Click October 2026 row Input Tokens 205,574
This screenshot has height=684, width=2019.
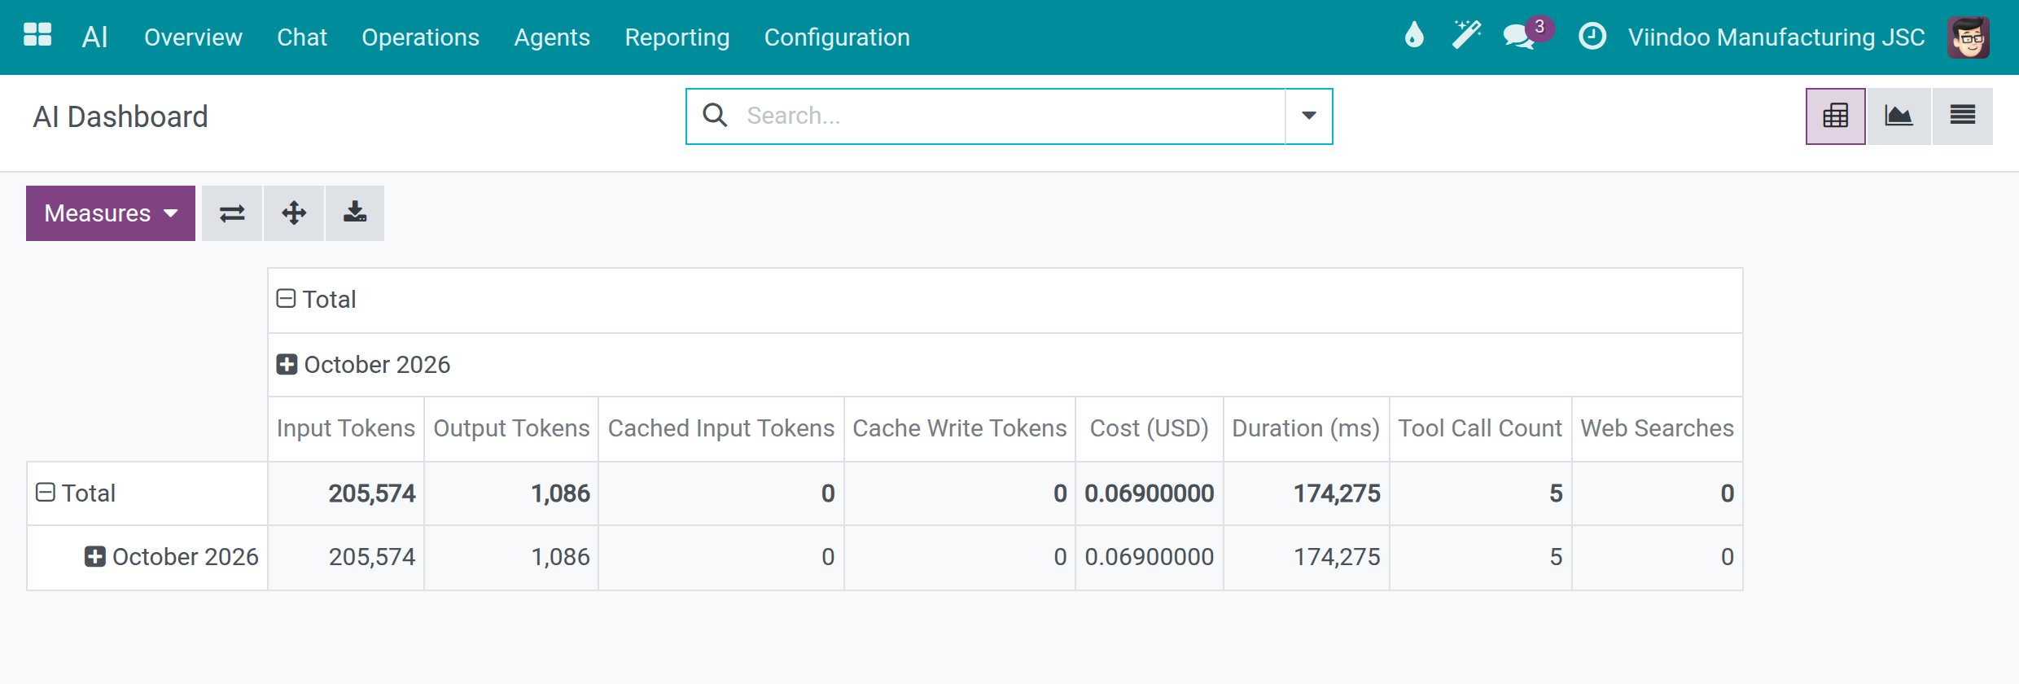click(x=346, y=557)
